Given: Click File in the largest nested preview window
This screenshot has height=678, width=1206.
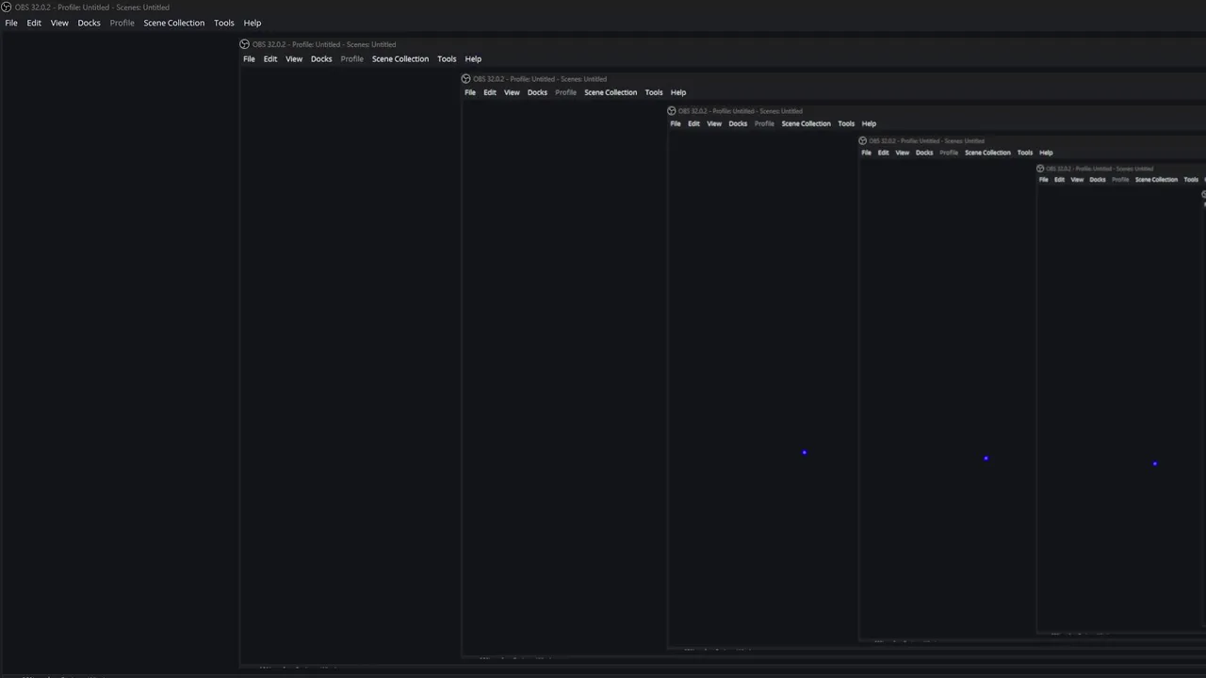Looking at the screenshot, I should (x=249, y=58).
